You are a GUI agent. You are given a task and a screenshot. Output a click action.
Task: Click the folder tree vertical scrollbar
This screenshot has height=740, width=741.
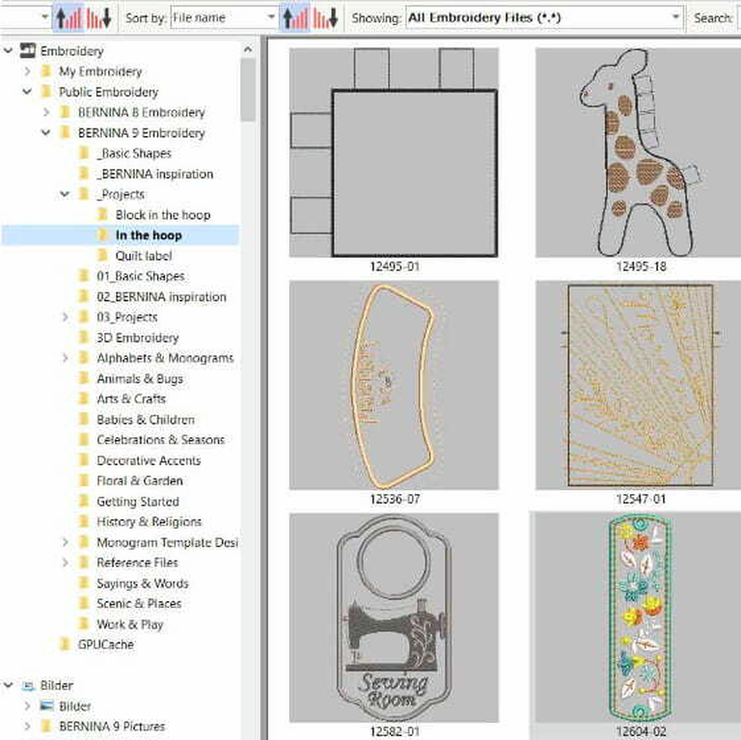click(x=248, y=87)
